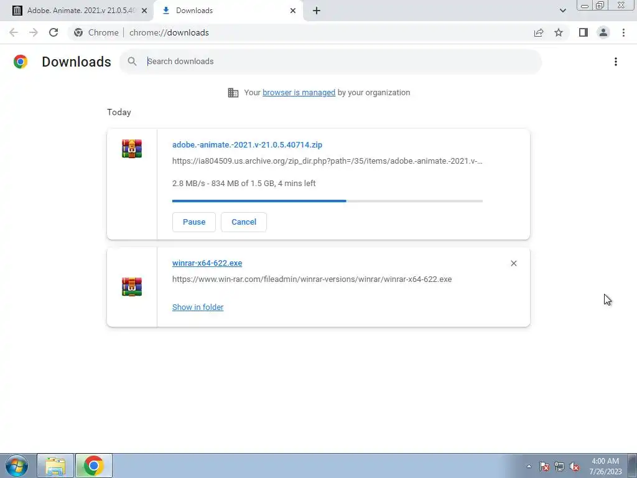637x478 pixels.
Task: Click the search magnifier icon
Action: pos(132,62)
